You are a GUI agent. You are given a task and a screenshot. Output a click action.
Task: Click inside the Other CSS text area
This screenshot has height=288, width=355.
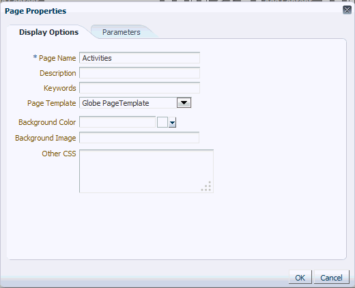point(146,171)
